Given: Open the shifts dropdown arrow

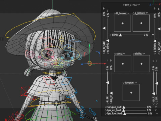Looking at the screenshot, I should (144, 54).
